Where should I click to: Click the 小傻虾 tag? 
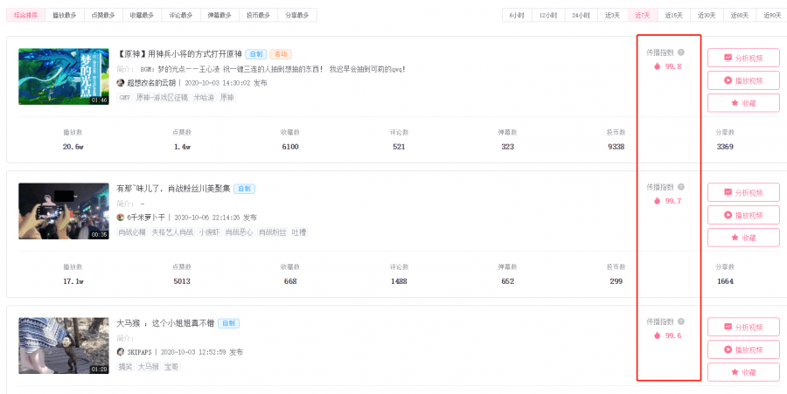[208, 232]
